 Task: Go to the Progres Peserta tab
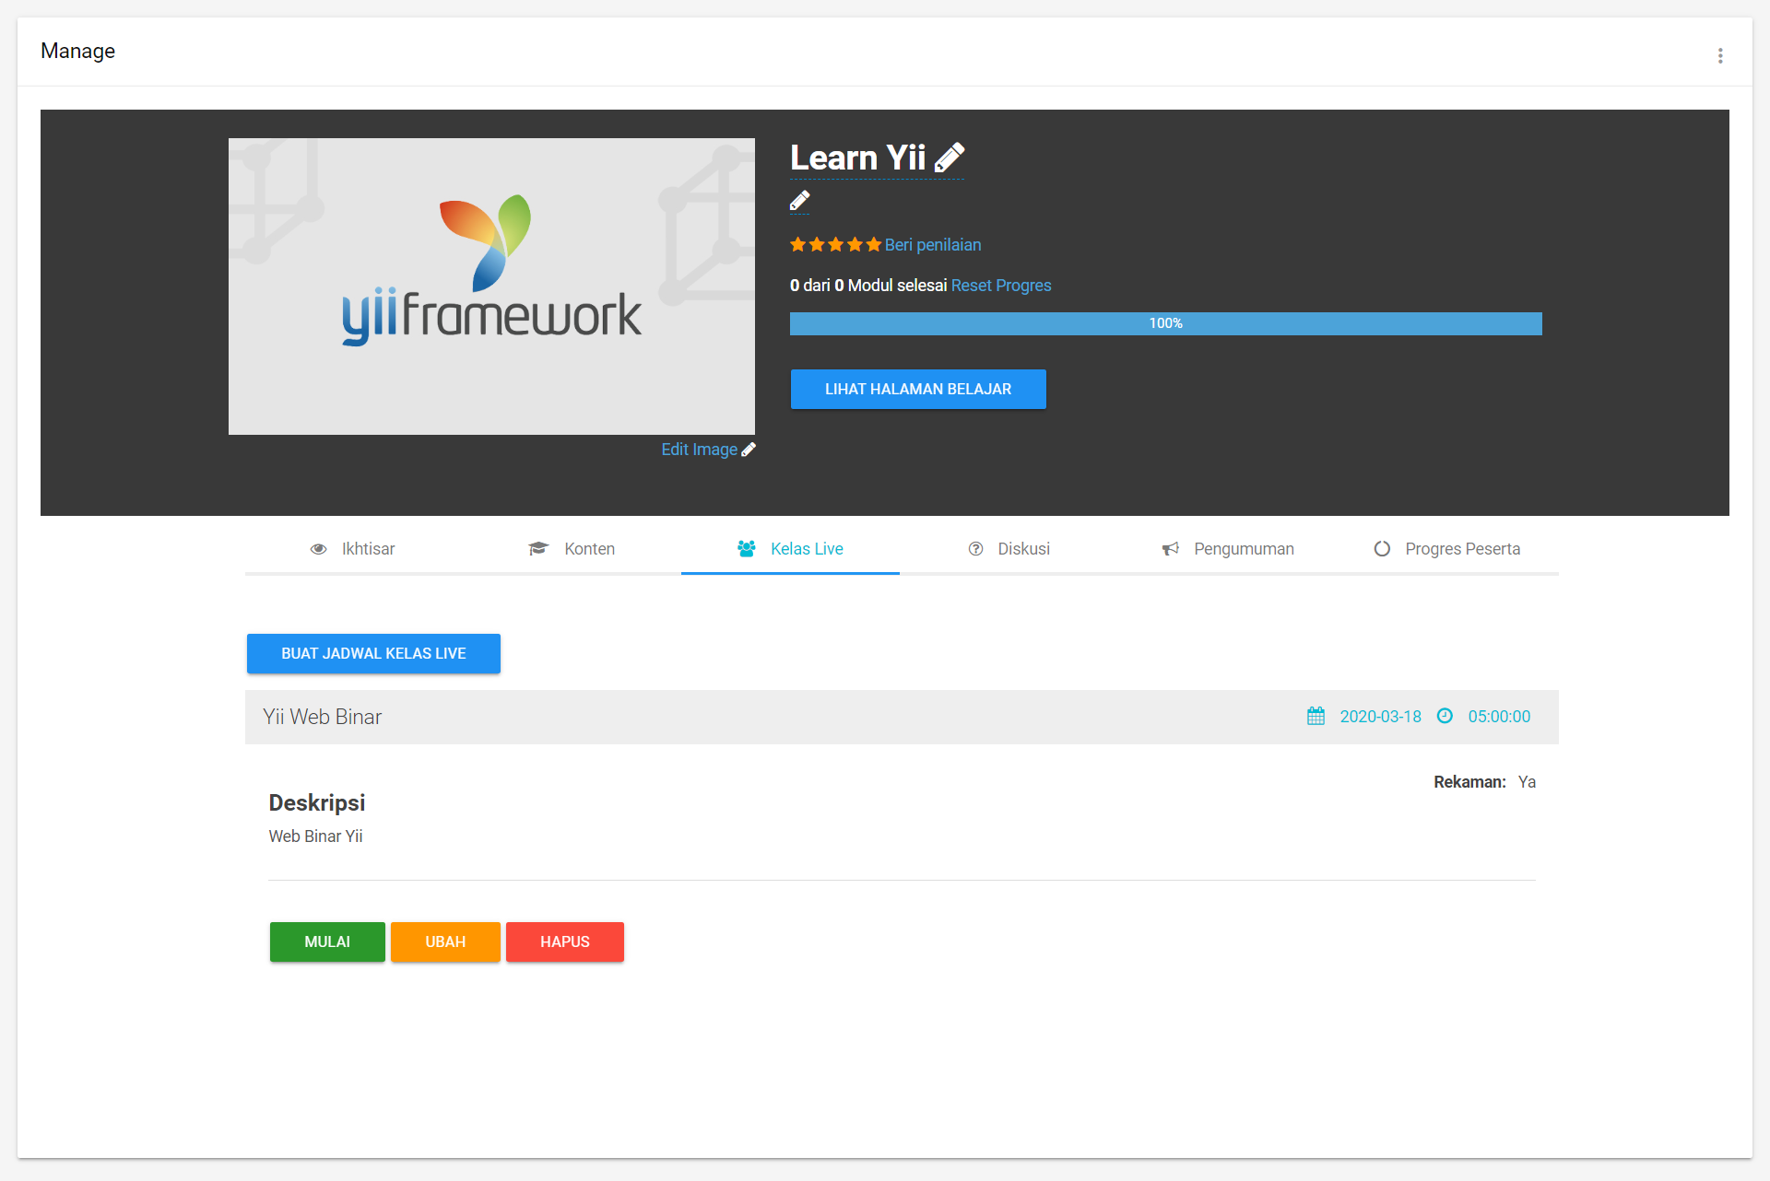(x=1447, y=549)
